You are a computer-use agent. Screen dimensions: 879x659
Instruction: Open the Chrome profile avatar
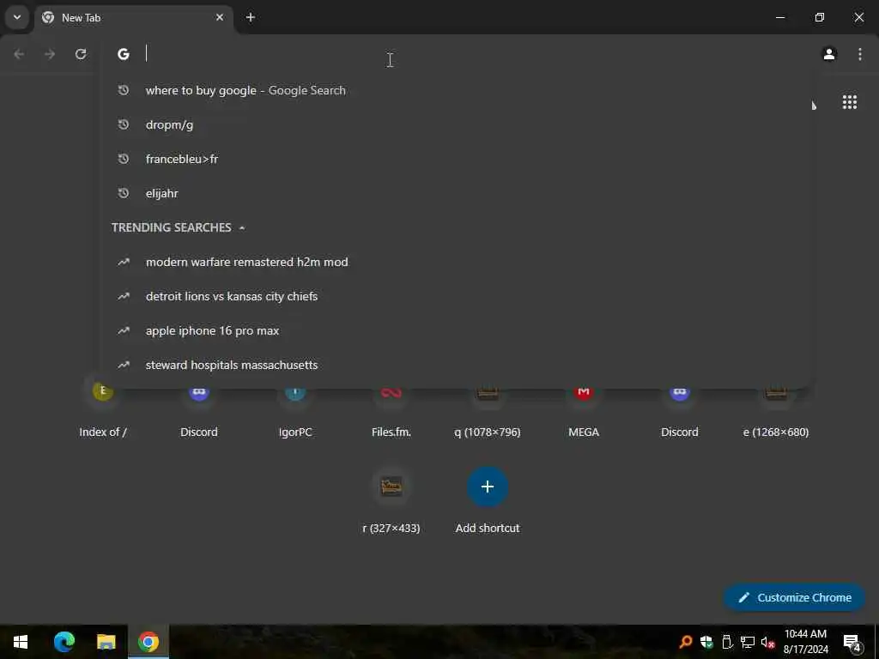click(x=829, y=54)
